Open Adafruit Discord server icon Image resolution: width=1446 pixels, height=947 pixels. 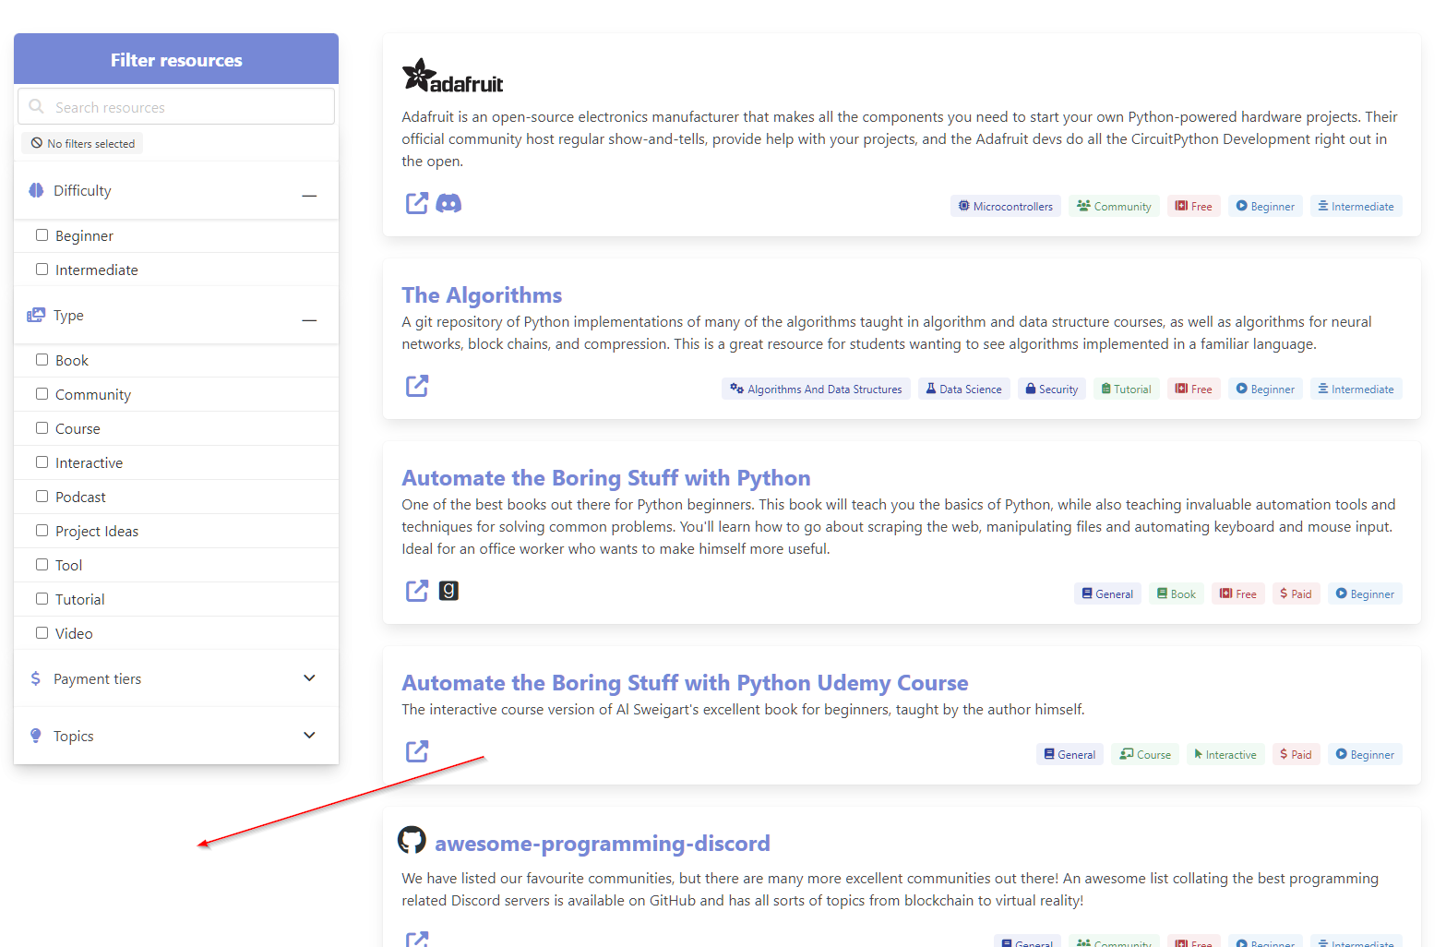(448, 203)
